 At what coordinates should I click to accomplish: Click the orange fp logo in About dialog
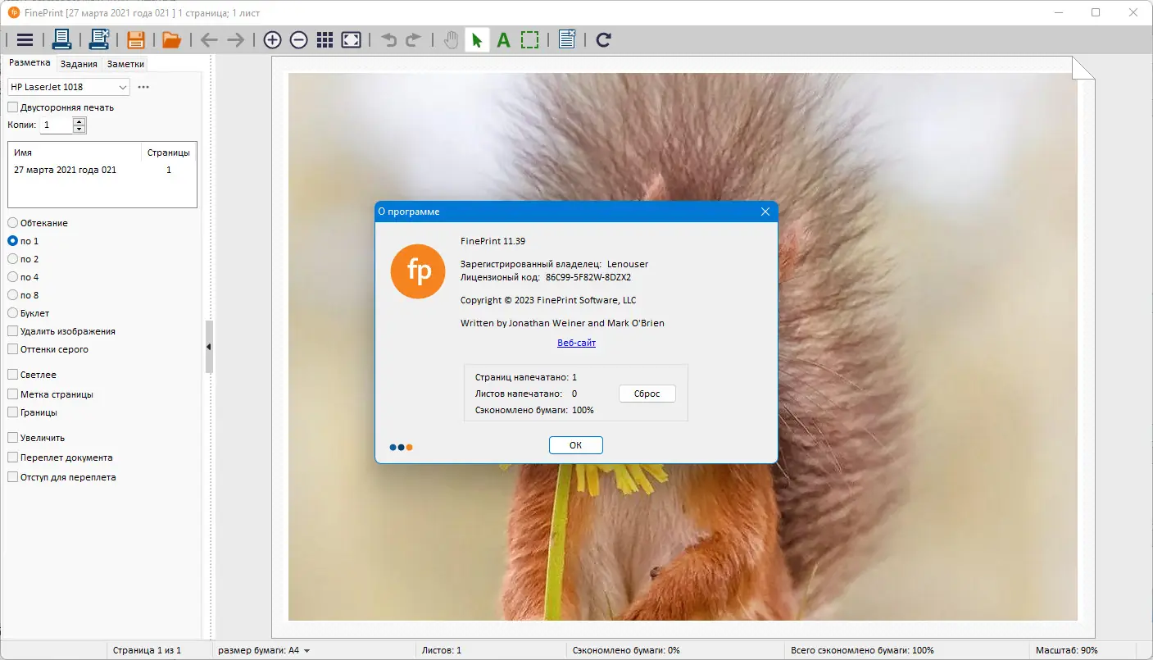418,272
